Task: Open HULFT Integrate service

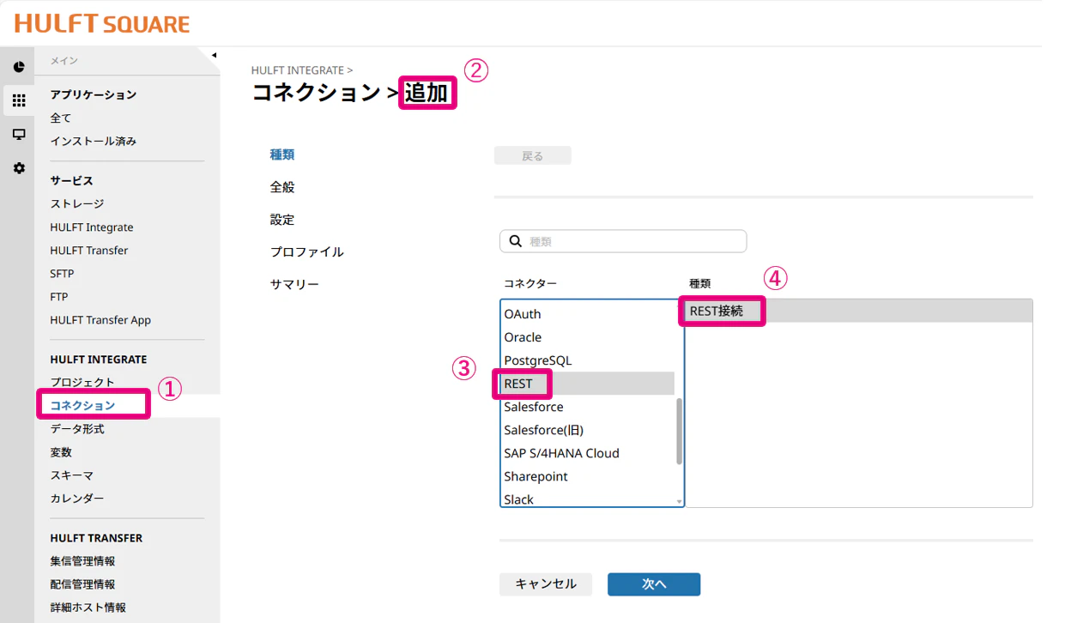Action: [92, 227]
